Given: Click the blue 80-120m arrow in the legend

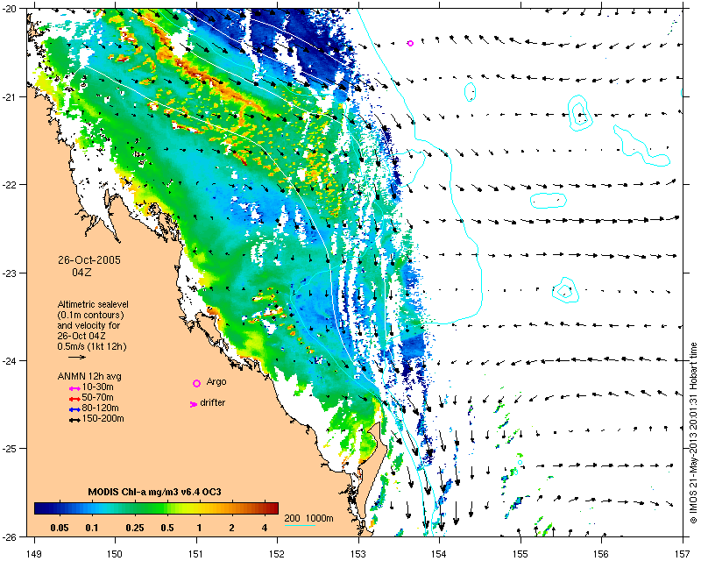Looking at the screenshot, I should (74, 409).
